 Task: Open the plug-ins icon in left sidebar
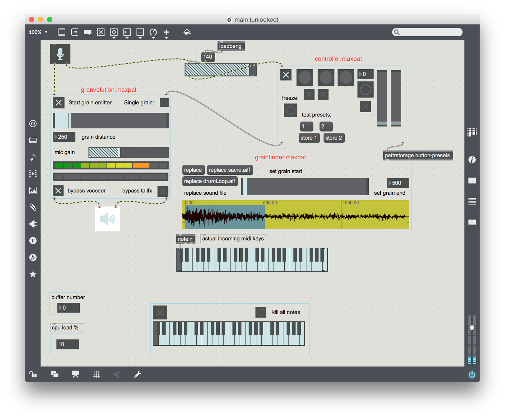tap(33, 224)
